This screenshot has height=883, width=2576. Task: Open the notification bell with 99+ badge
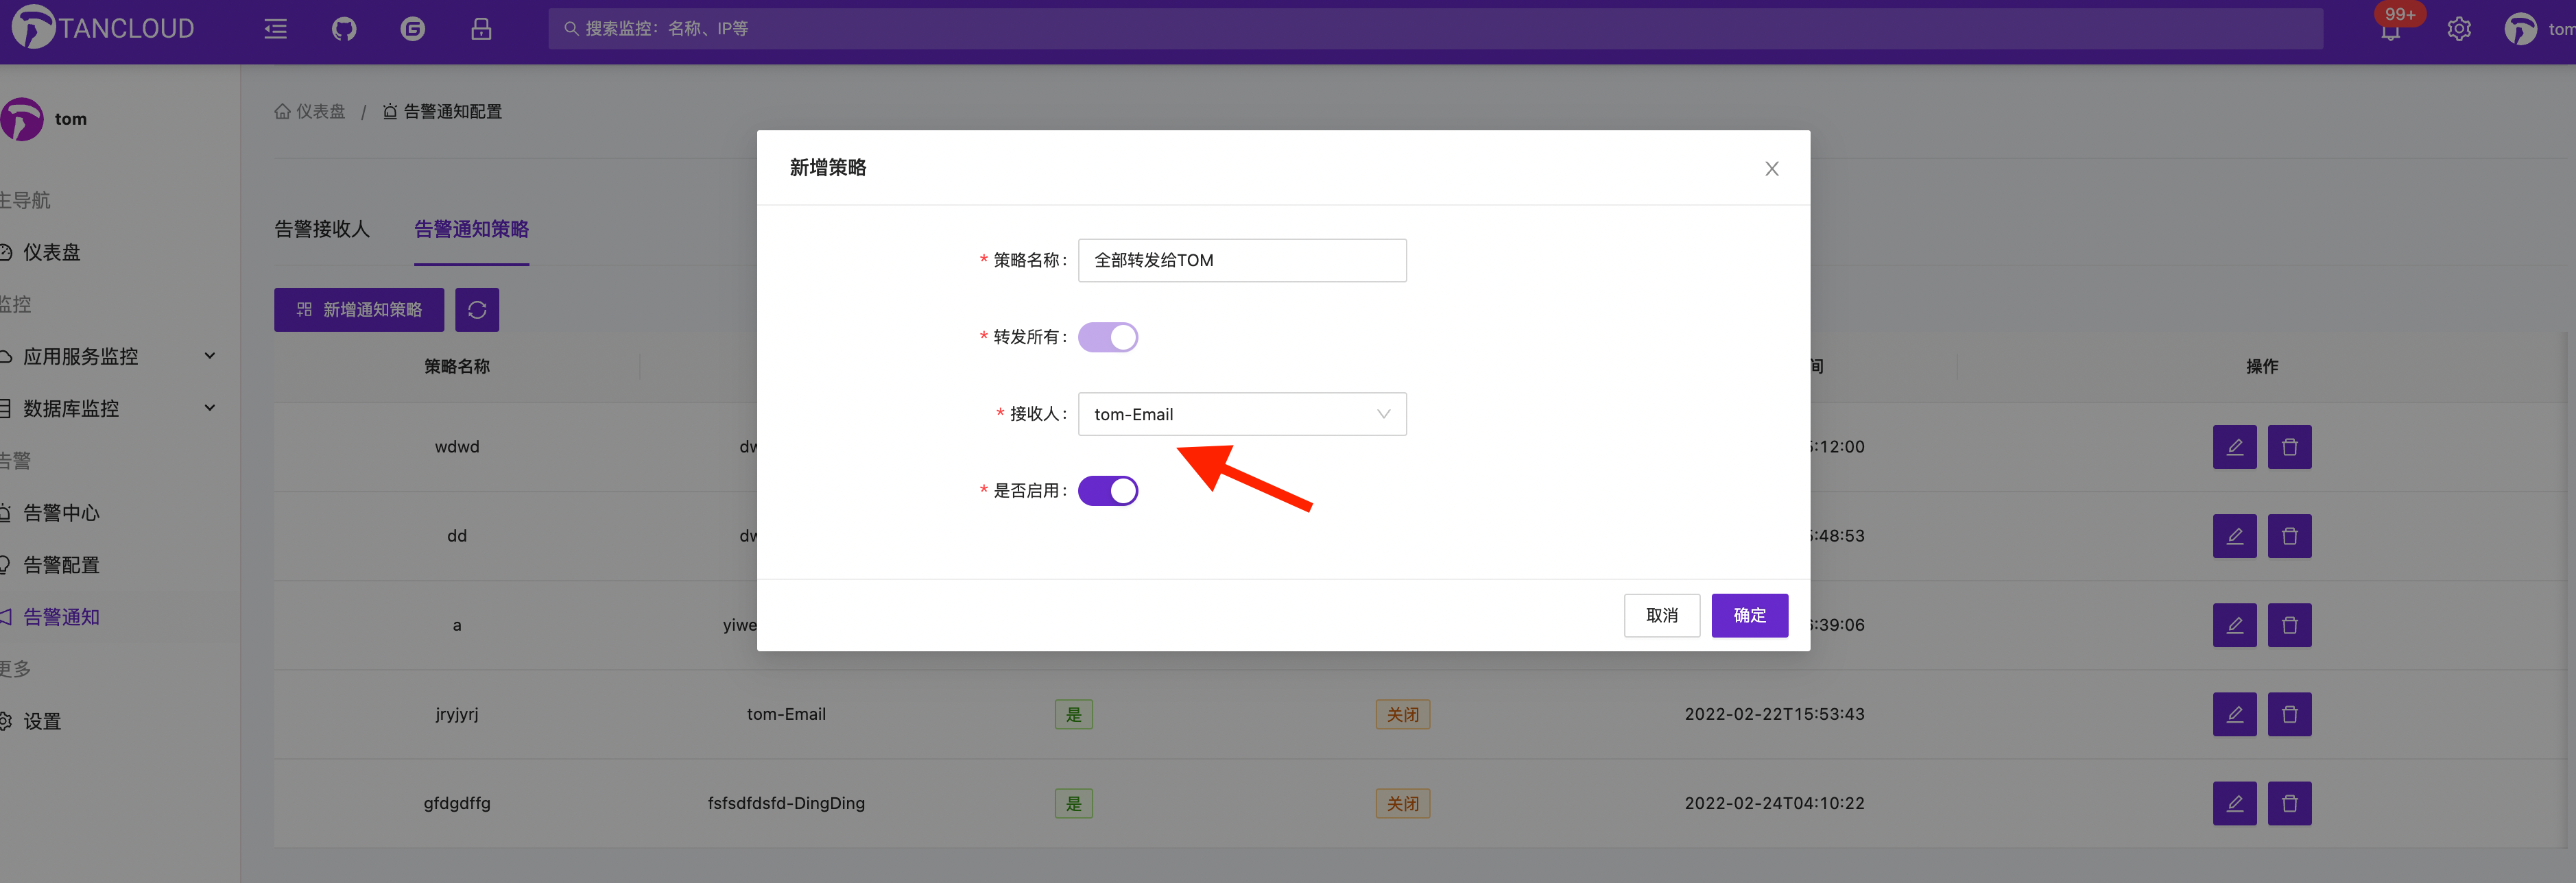[x=2390, y=30]
